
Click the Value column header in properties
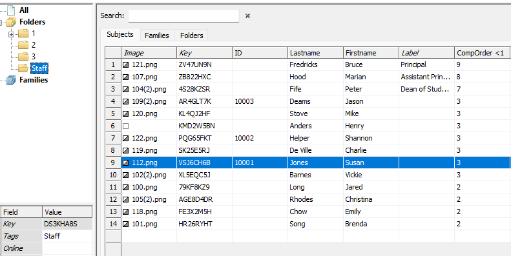coord(67,212)
